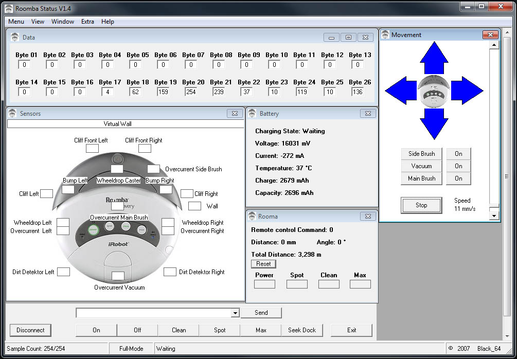Click the Side Brush button
The image size is (517, 359).
coord(421,154)
